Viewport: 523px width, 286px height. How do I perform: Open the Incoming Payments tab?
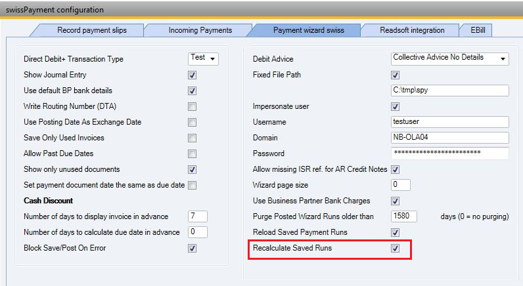coord(200,30)
